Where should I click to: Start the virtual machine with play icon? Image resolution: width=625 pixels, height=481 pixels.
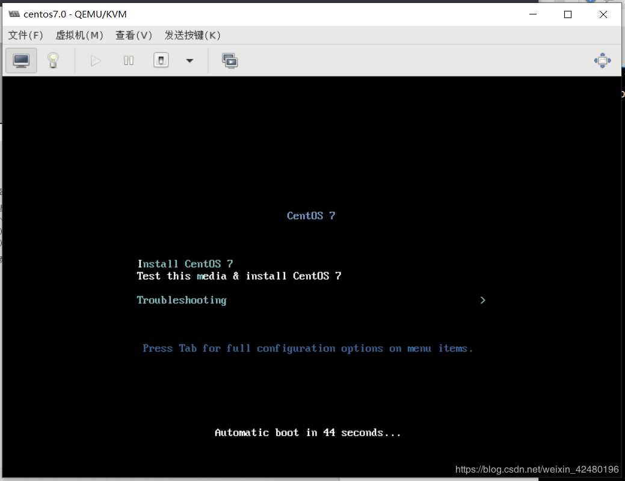tap(95, 61)
